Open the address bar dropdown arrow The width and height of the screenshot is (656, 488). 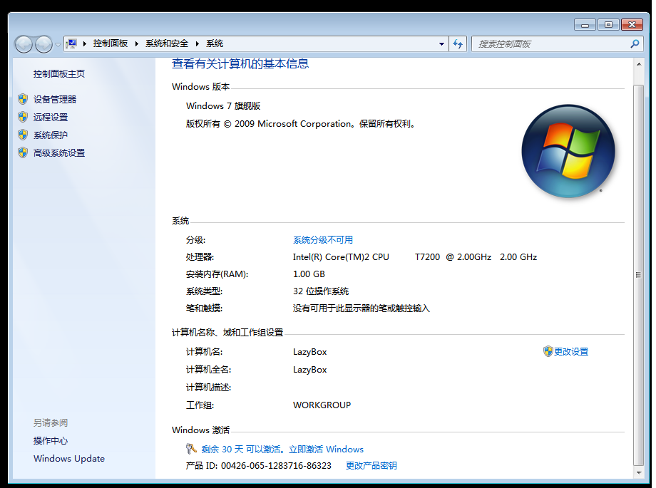coord(441,43)
